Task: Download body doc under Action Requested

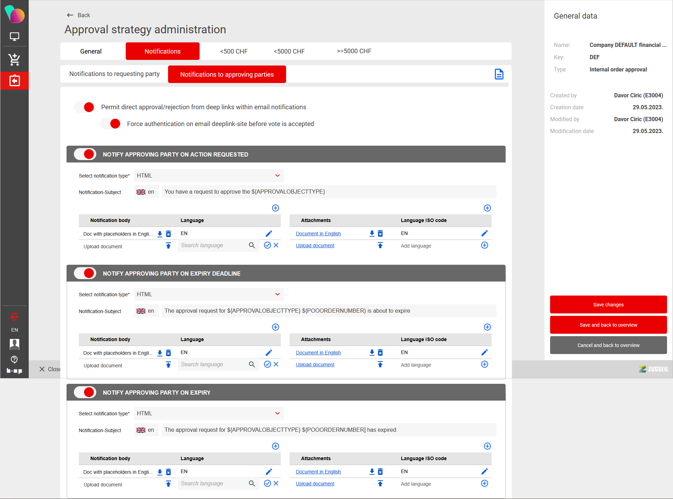Action: pos(160,234)
